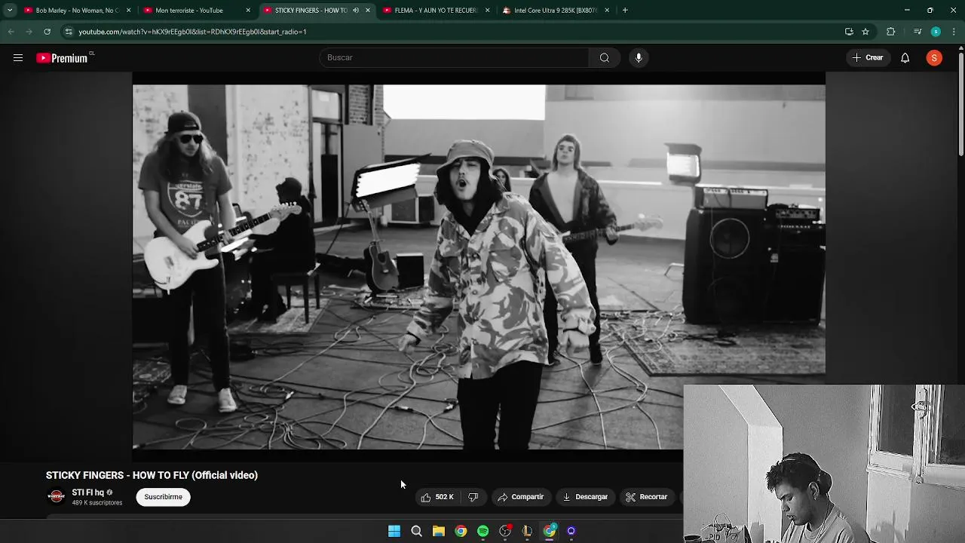Viewport: 965px width, 543px height.
Task: Open the YouTube guide hamburger menu
Action: 18,58
